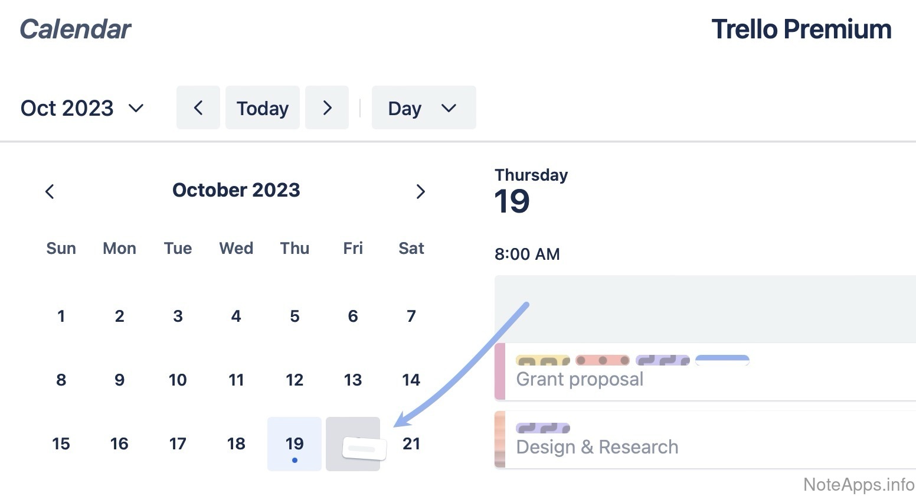Open the Day view dropdown
This screenshot has height=496, width=916.
point(423,108)
